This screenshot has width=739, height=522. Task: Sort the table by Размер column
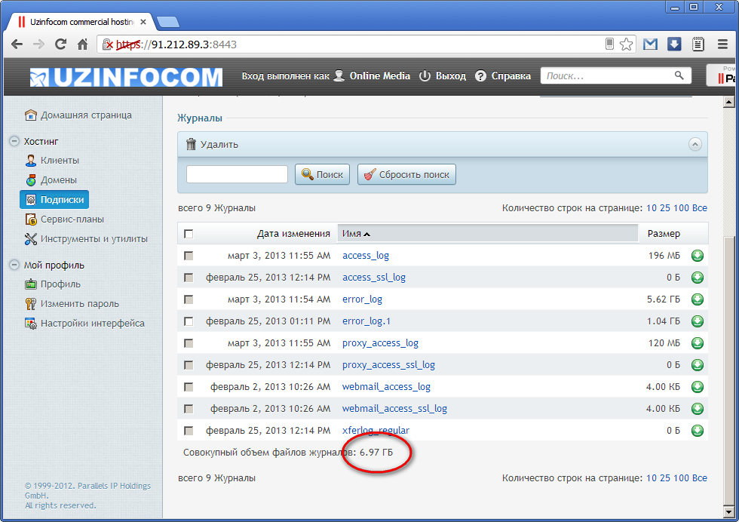[664, 234]
